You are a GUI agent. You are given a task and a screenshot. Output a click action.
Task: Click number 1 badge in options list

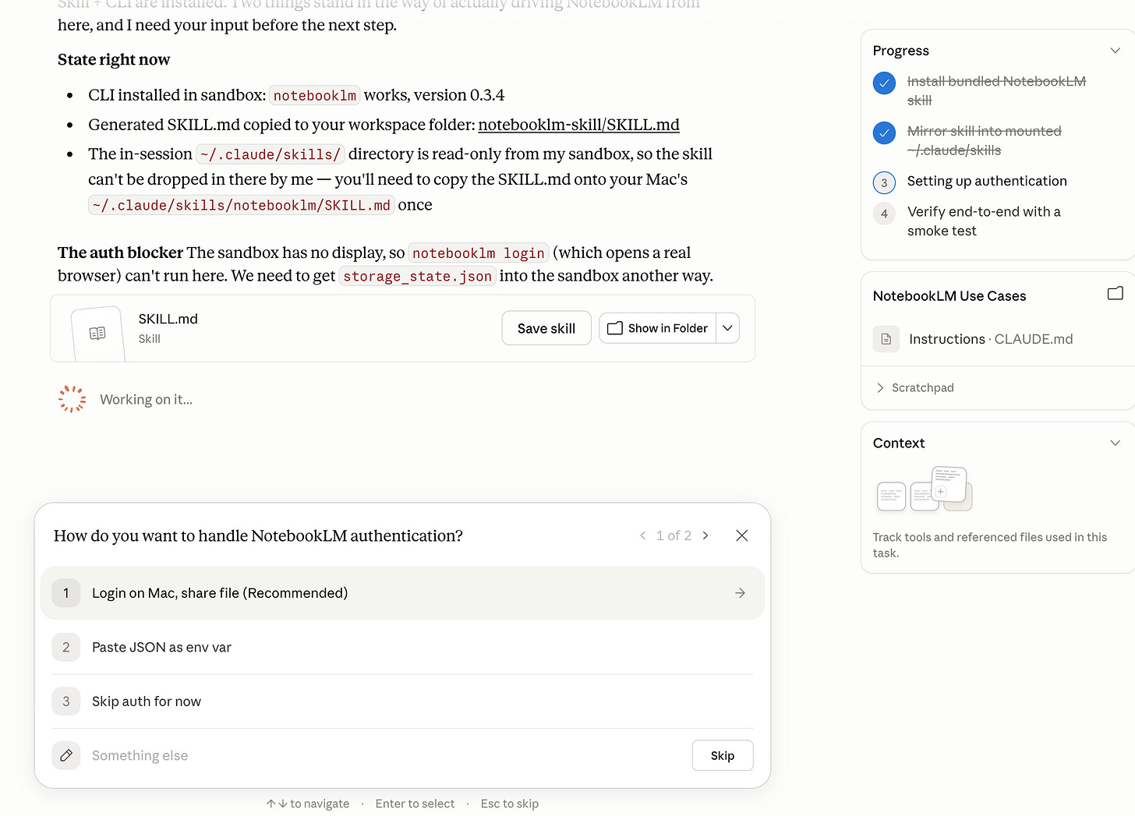pos(66,593)
